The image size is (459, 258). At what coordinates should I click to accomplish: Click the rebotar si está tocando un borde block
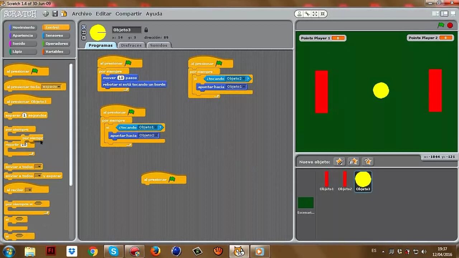point(134,85)
